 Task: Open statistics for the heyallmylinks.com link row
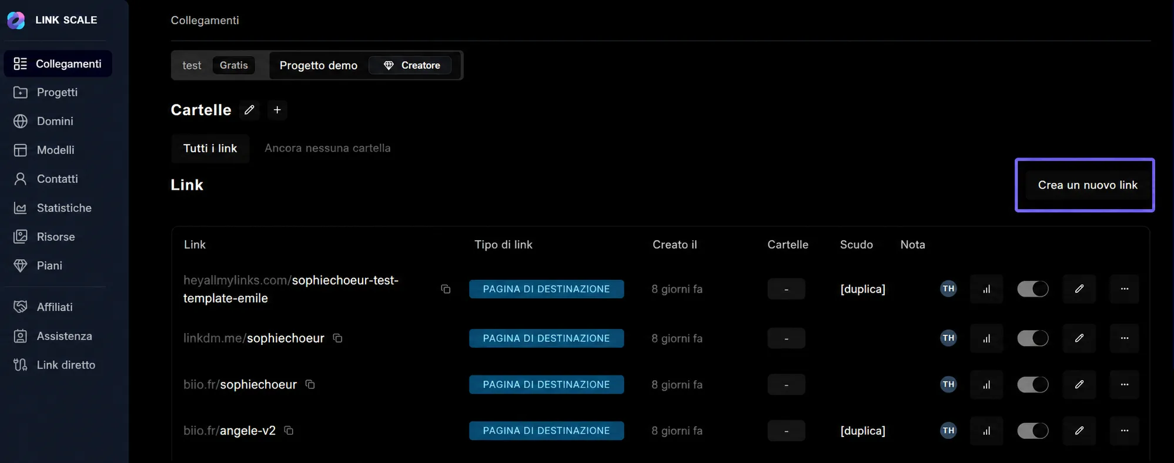pos(986,289)
